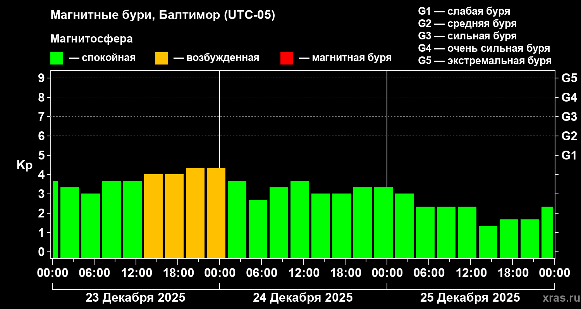Viewport: 581px width, 309px height.
Task: Click the Kp axis label on the left
Action: (x=24, y=165)
